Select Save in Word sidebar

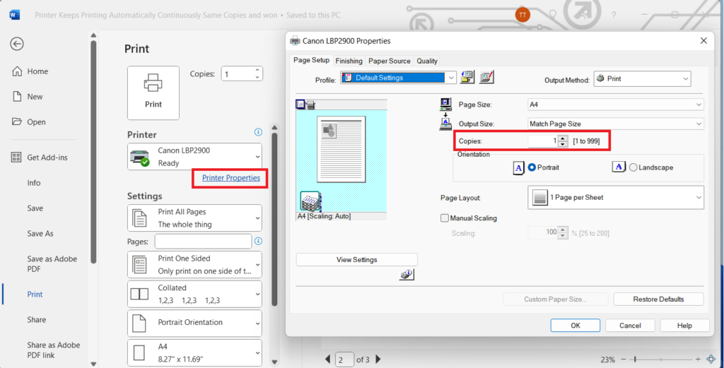point(35,208)
